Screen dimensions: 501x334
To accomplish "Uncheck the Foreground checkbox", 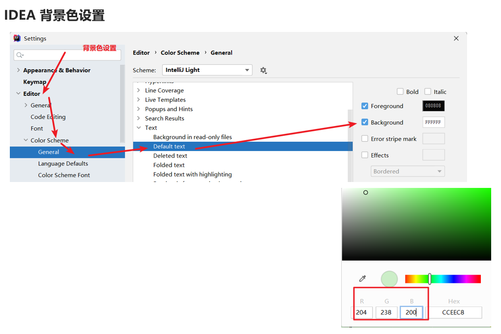I will point(365,106).
